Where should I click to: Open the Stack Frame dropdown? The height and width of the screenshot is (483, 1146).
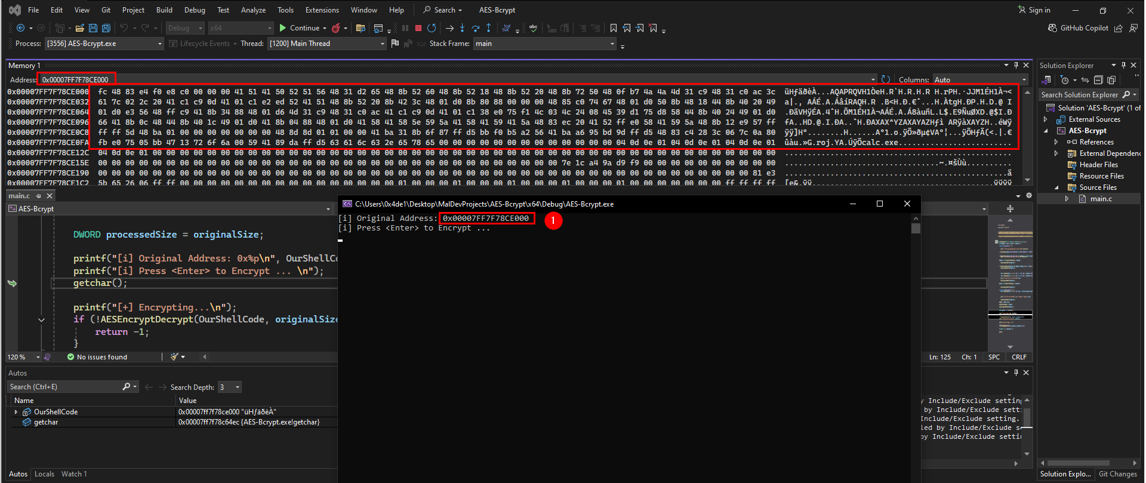point(544,44)
